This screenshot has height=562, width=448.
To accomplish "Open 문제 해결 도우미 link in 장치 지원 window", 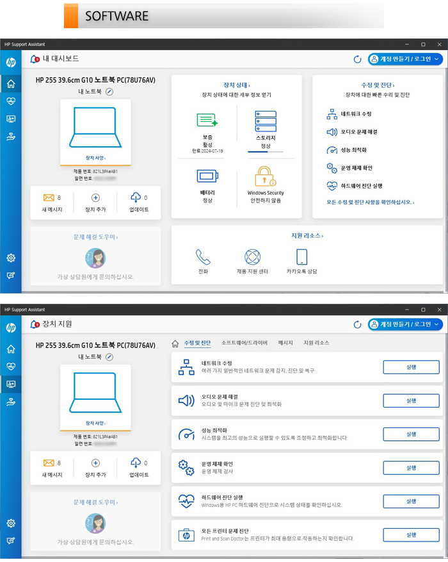I will (x=95, y=502).
